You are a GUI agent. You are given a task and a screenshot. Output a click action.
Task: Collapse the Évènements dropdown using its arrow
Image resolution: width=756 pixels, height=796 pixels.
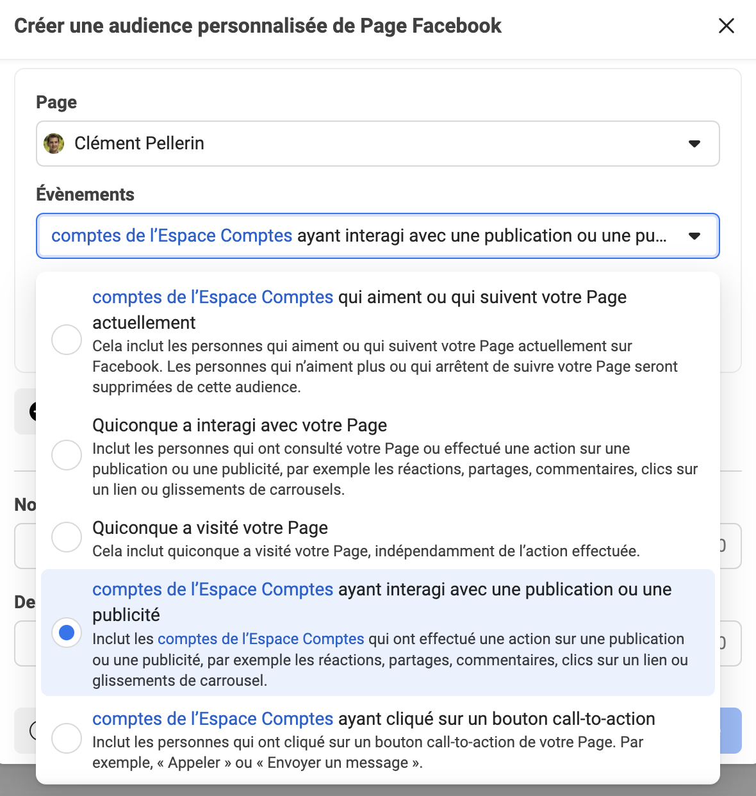coord(694,236)
